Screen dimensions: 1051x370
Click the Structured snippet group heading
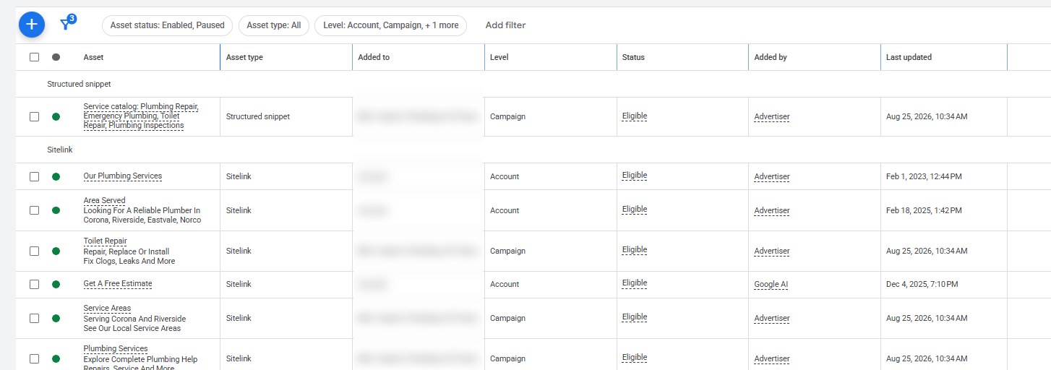(79, 84)
